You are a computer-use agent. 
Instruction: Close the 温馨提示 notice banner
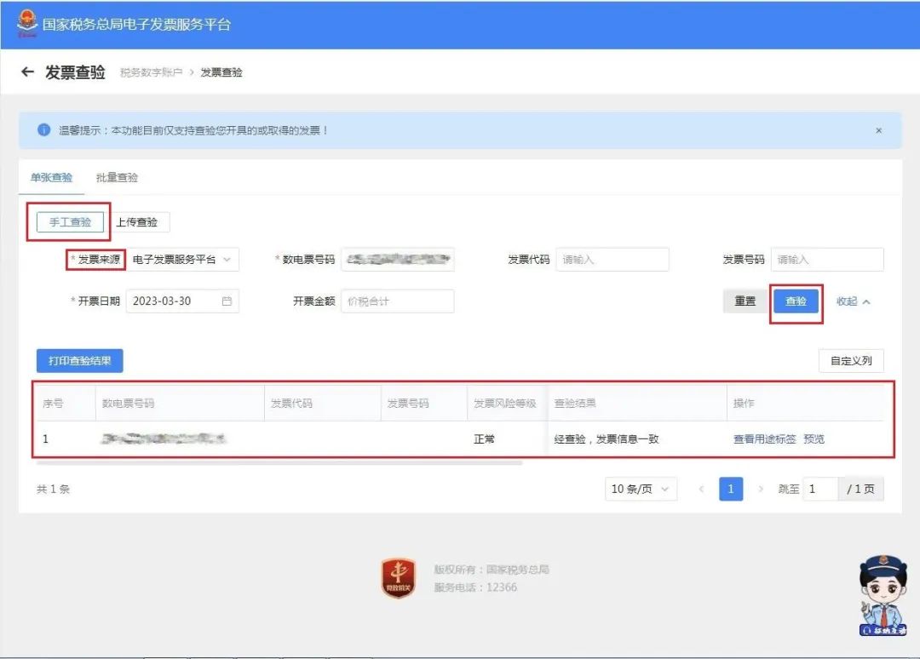pyautogui.click(x=878, y=130)
